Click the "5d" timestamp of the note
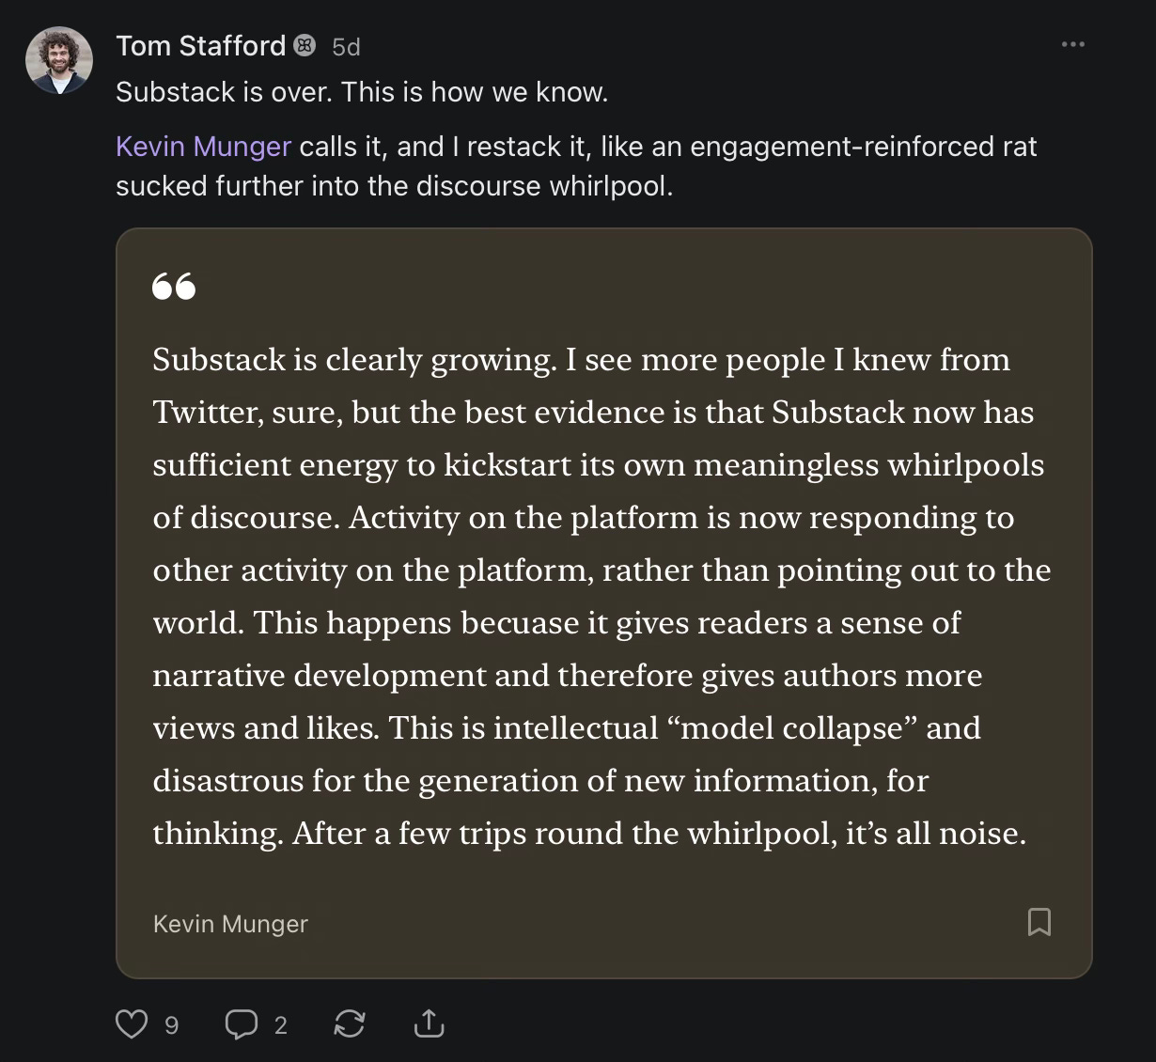This screenshot has width=1156, height=1062. pyautogui.click(x=346, y=47)
